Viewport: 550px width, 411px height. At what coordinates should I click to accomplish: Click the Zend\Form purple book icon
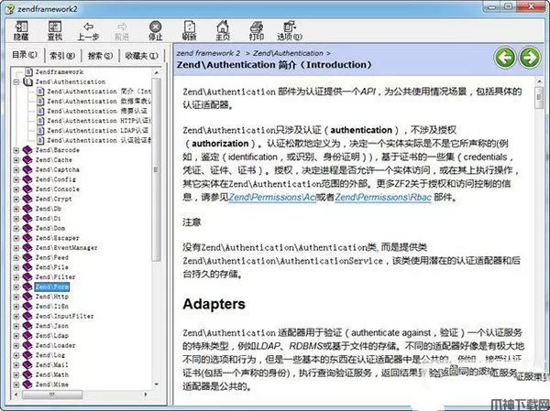pos(27,287)
